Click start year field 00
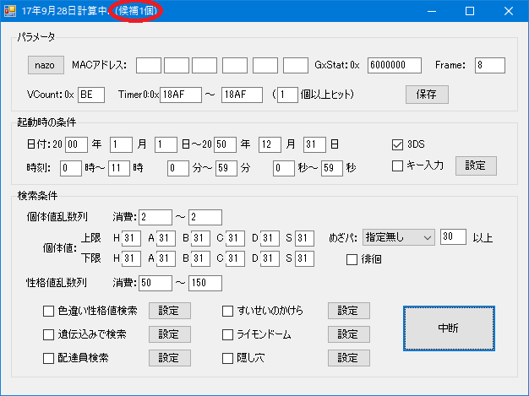This screenshot has height=396, width=529. pos(76,144)
